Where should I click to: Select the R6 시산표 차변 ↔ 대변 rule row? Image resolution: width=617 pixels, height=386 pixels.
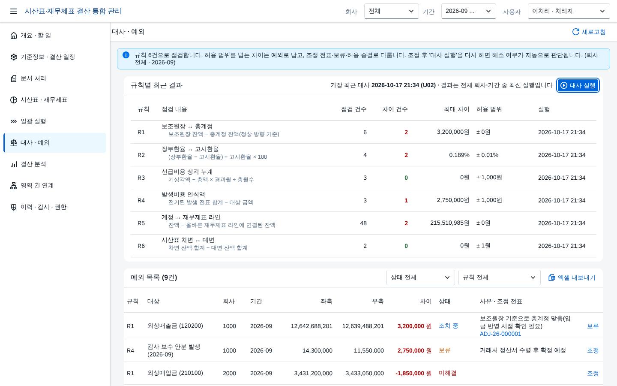(x=363, y=246)
